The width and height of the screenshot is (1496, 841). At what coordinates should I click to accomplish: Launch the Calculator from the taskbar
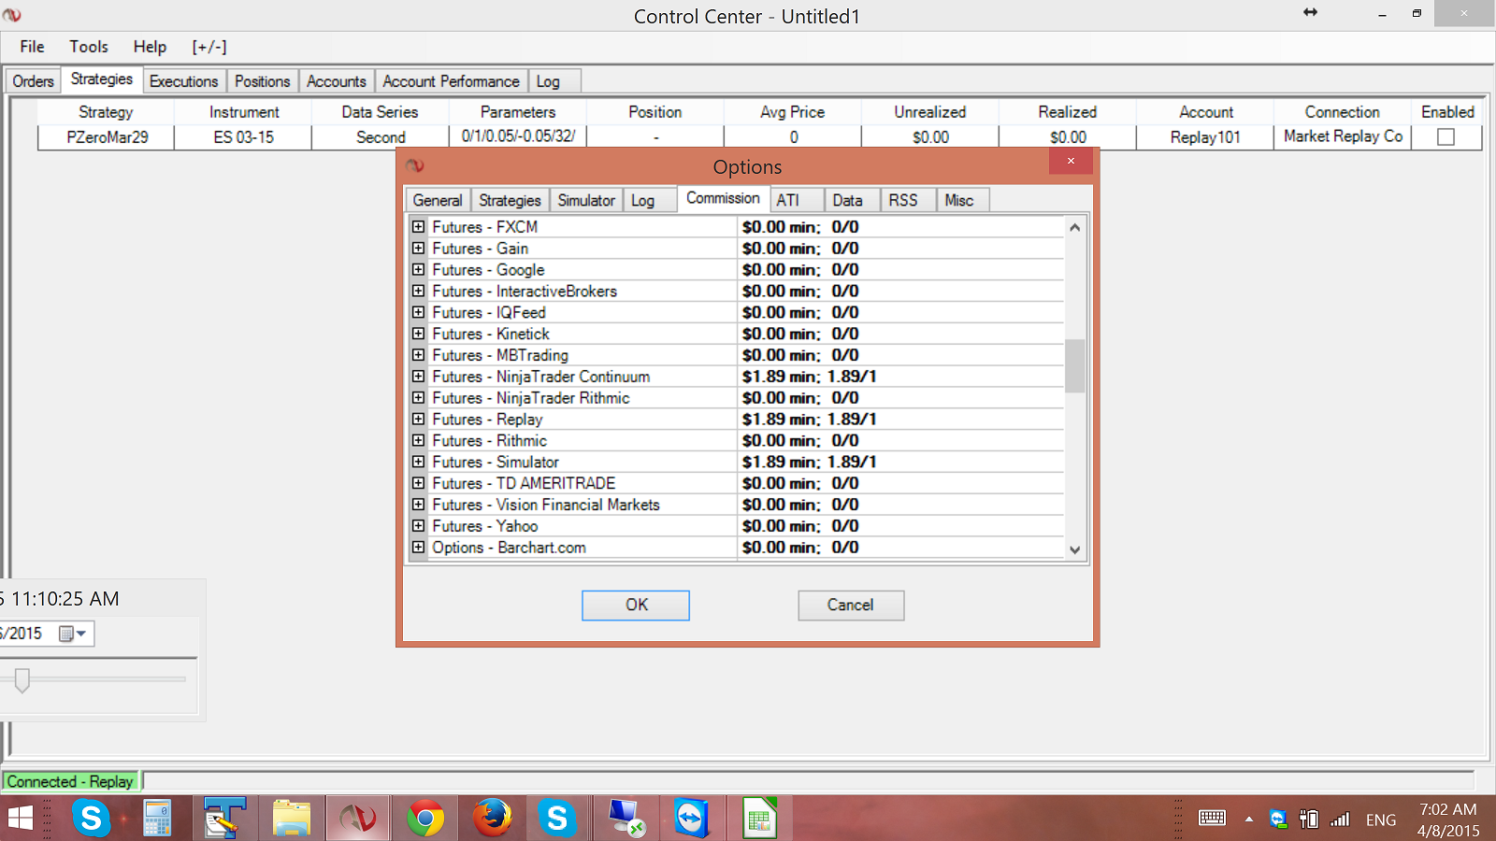click(x=157, y=819)
